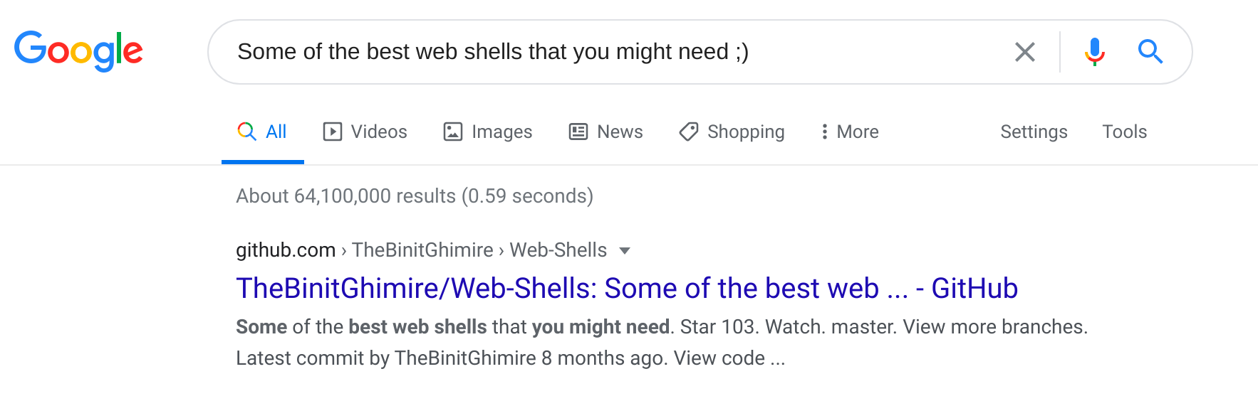This screenshot has width=1258, height=401.
Task: Switch to the Images tab
Action: click(x=488, y=132)
